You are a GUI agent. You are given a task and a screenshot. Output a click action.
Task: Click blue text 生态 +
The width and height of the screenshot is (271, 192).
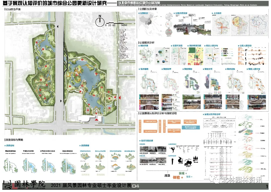pyautogui.click(x=189, y=177)
